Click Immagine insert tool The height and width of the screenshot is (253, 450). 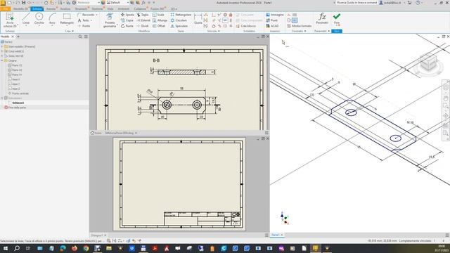[x=275, y=15]
